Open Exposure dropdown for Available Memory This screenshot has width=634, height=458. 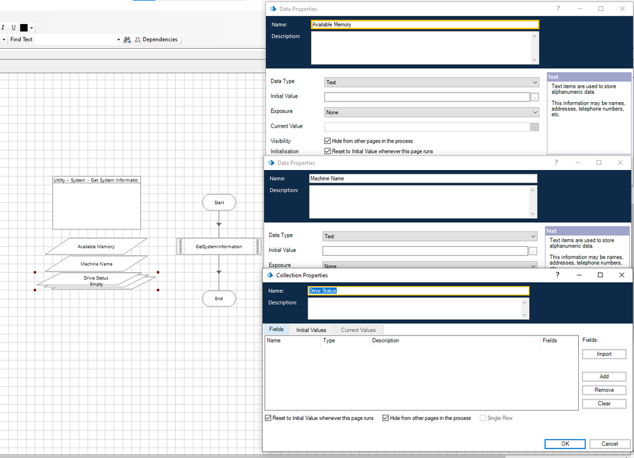431,112
